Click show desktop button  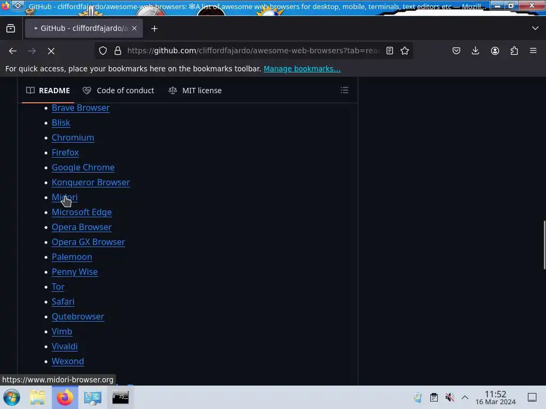pyautogui.click(x=532, y=397)
